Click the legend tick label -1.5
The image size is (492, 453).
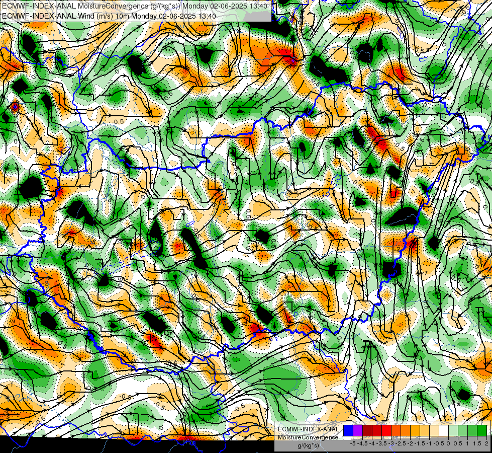[420, 443]
